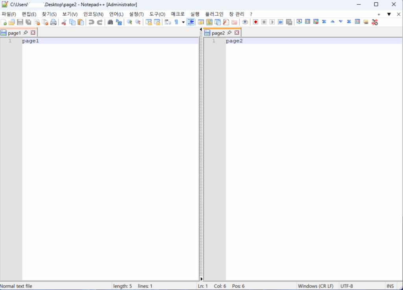Click the Zoom in magnifier icon

[129, 22]
